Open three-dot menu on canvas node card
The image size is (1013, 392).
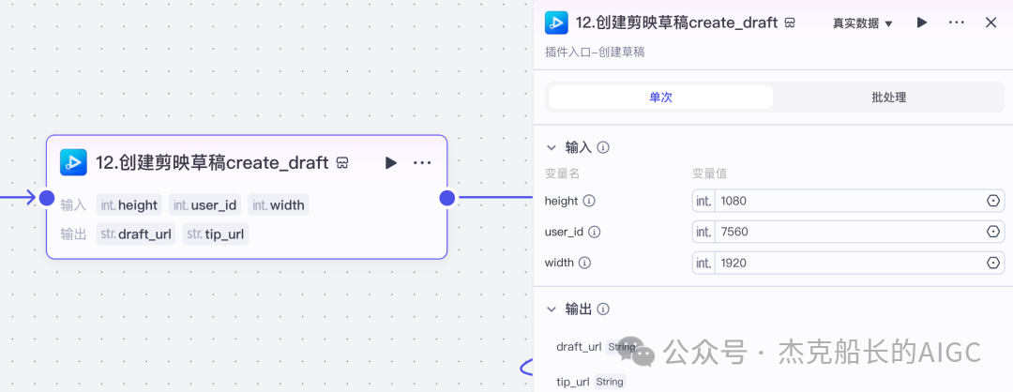422,163
